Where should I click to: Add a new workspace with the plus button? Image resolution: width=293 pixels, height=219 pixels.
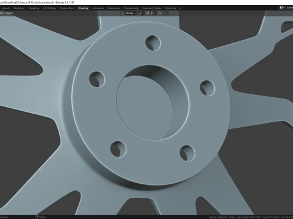click(180, 8)
